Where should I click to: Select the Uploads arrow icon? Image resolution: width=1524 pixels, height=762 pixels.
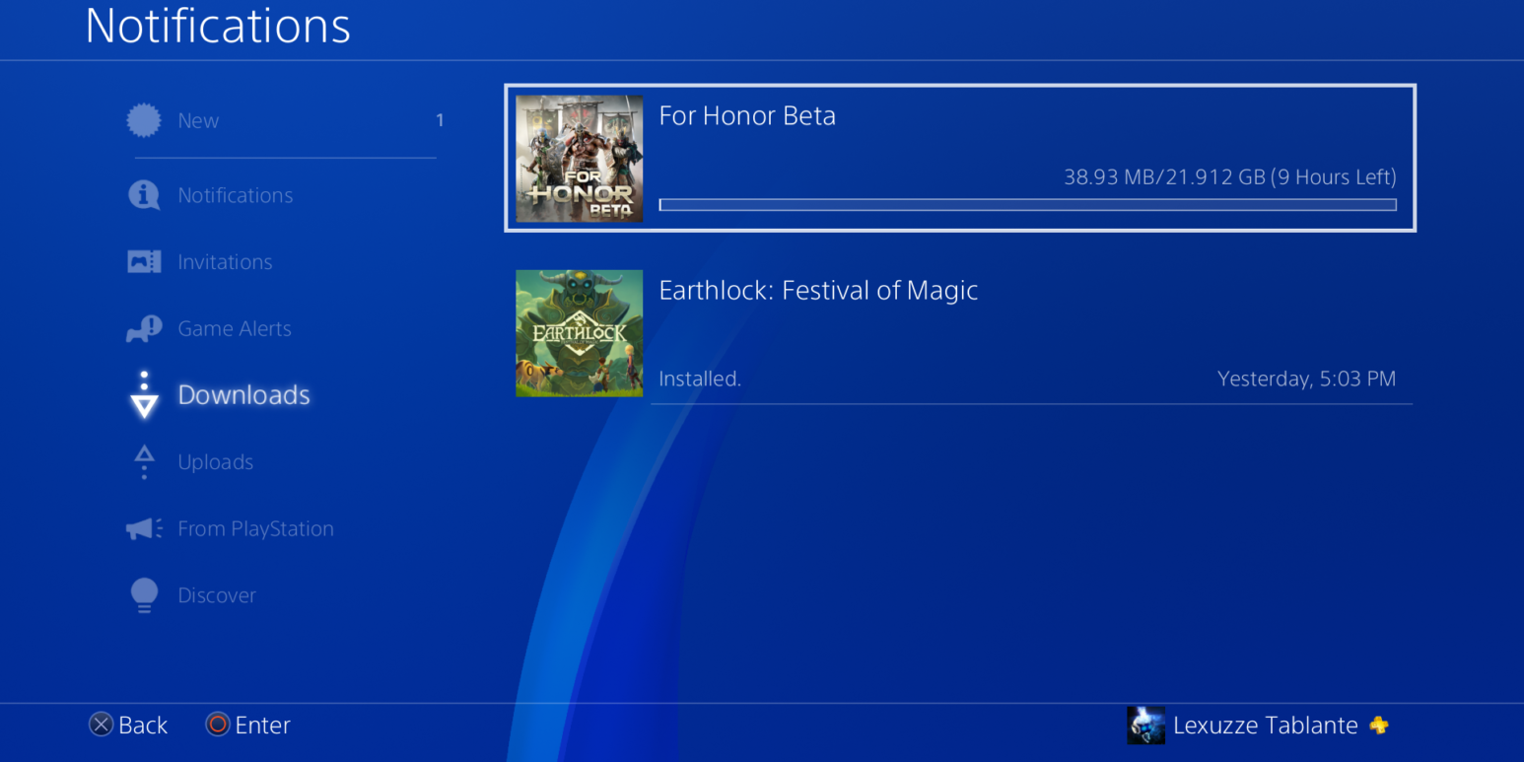[x=144, y=462]
